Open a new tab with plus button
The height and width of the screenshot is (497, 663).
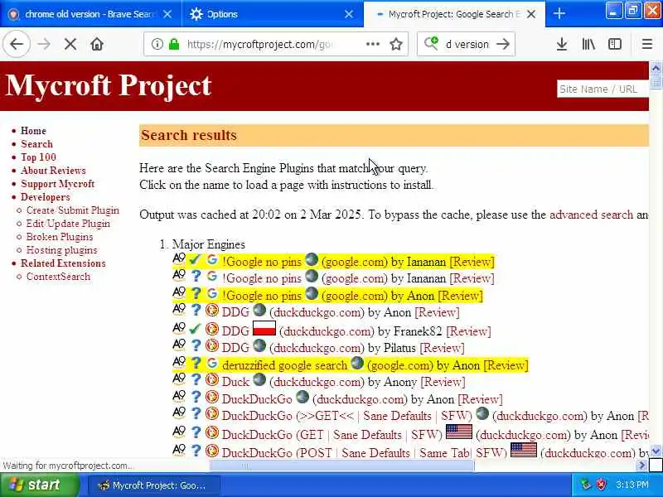point(559,13)
